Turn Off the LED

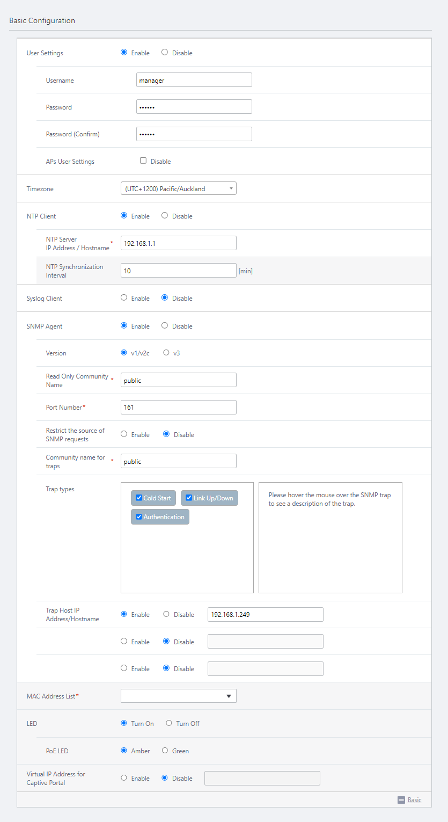pos(169,723)
